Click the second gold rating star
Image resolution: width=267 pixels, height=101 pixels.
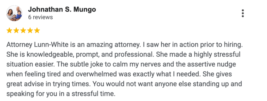click(16, 31)
